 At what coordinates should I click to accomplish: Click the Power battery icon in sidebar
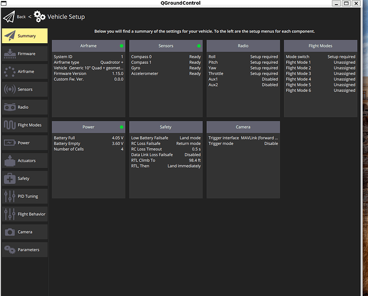point(10,143)
